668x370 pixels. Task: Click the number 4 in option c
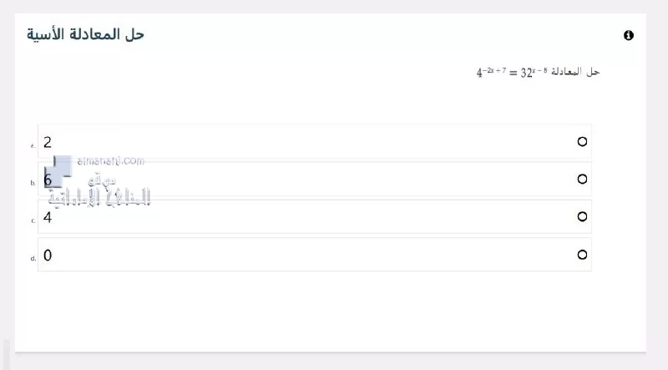pyautogui.click(x=48, y=217)
